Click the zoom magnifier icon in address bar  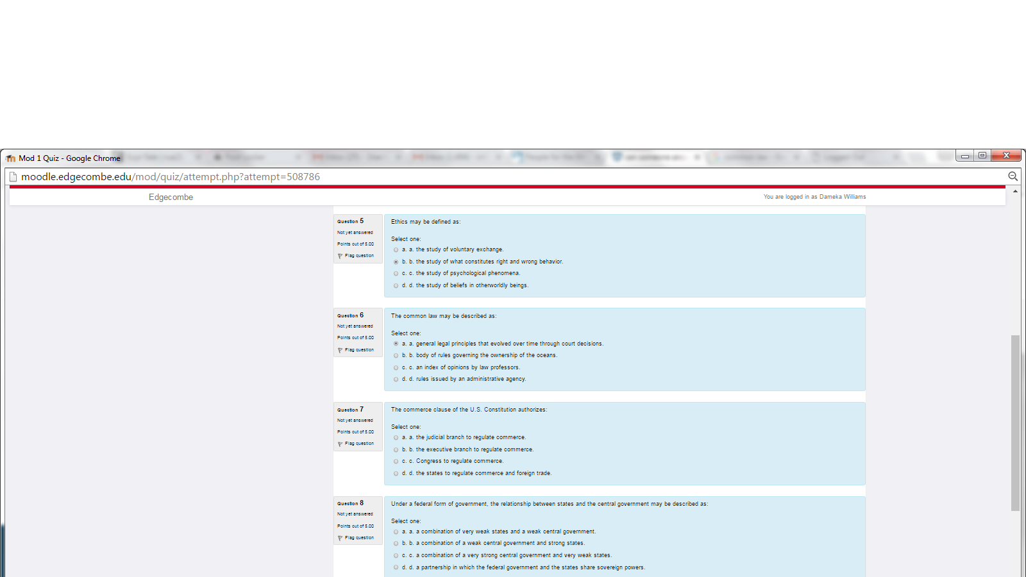pyautogui.click(x=1013, y=176)
